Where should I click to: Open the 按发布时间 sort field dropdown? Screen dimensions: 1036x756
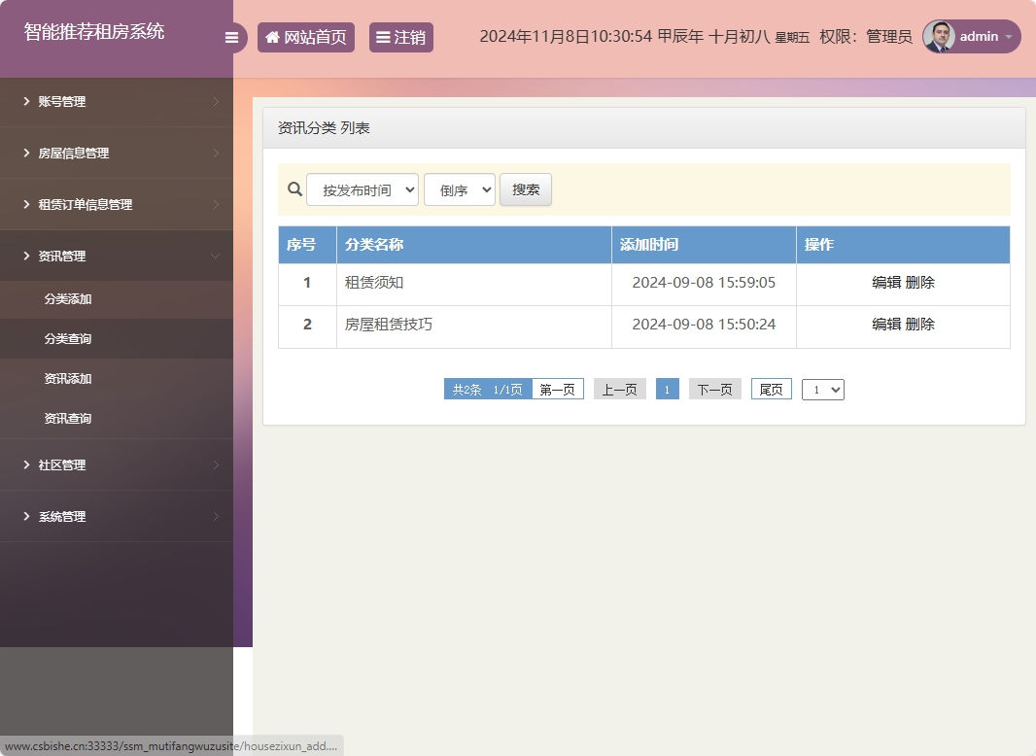click(363, 189)
